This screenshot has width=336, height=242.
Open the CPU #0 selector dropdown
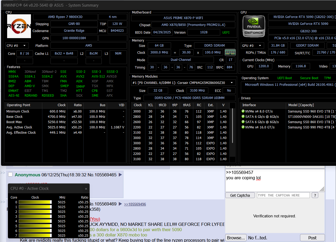point(17,46)
